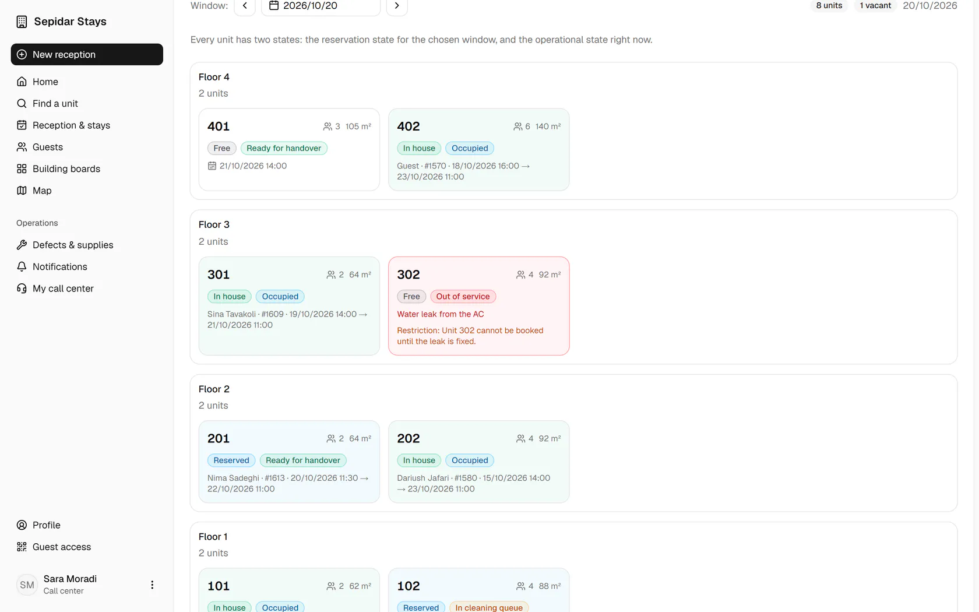This screenshot has width=979, height=612.
Task: Click the Map icon in sidebar
Action: pos(22,191)
